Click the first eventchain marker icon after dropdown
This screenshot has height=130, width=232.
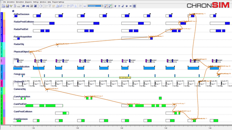(x=106, y=6)
